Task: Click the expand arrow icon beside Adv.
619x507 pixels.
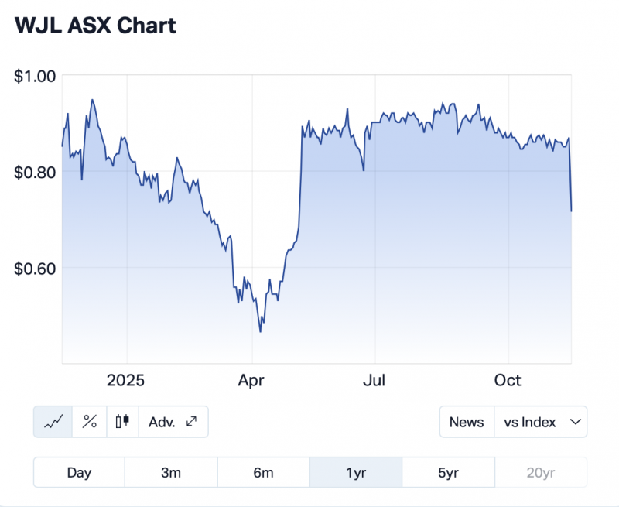Action: tap(192, 422)
